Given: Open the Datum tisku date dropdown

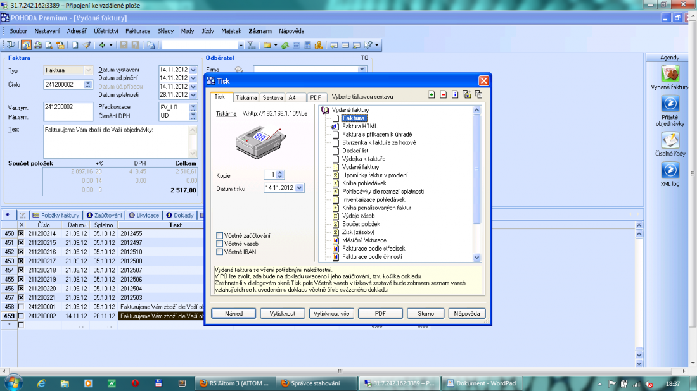Looking at the screenshot, I should 300,188.
